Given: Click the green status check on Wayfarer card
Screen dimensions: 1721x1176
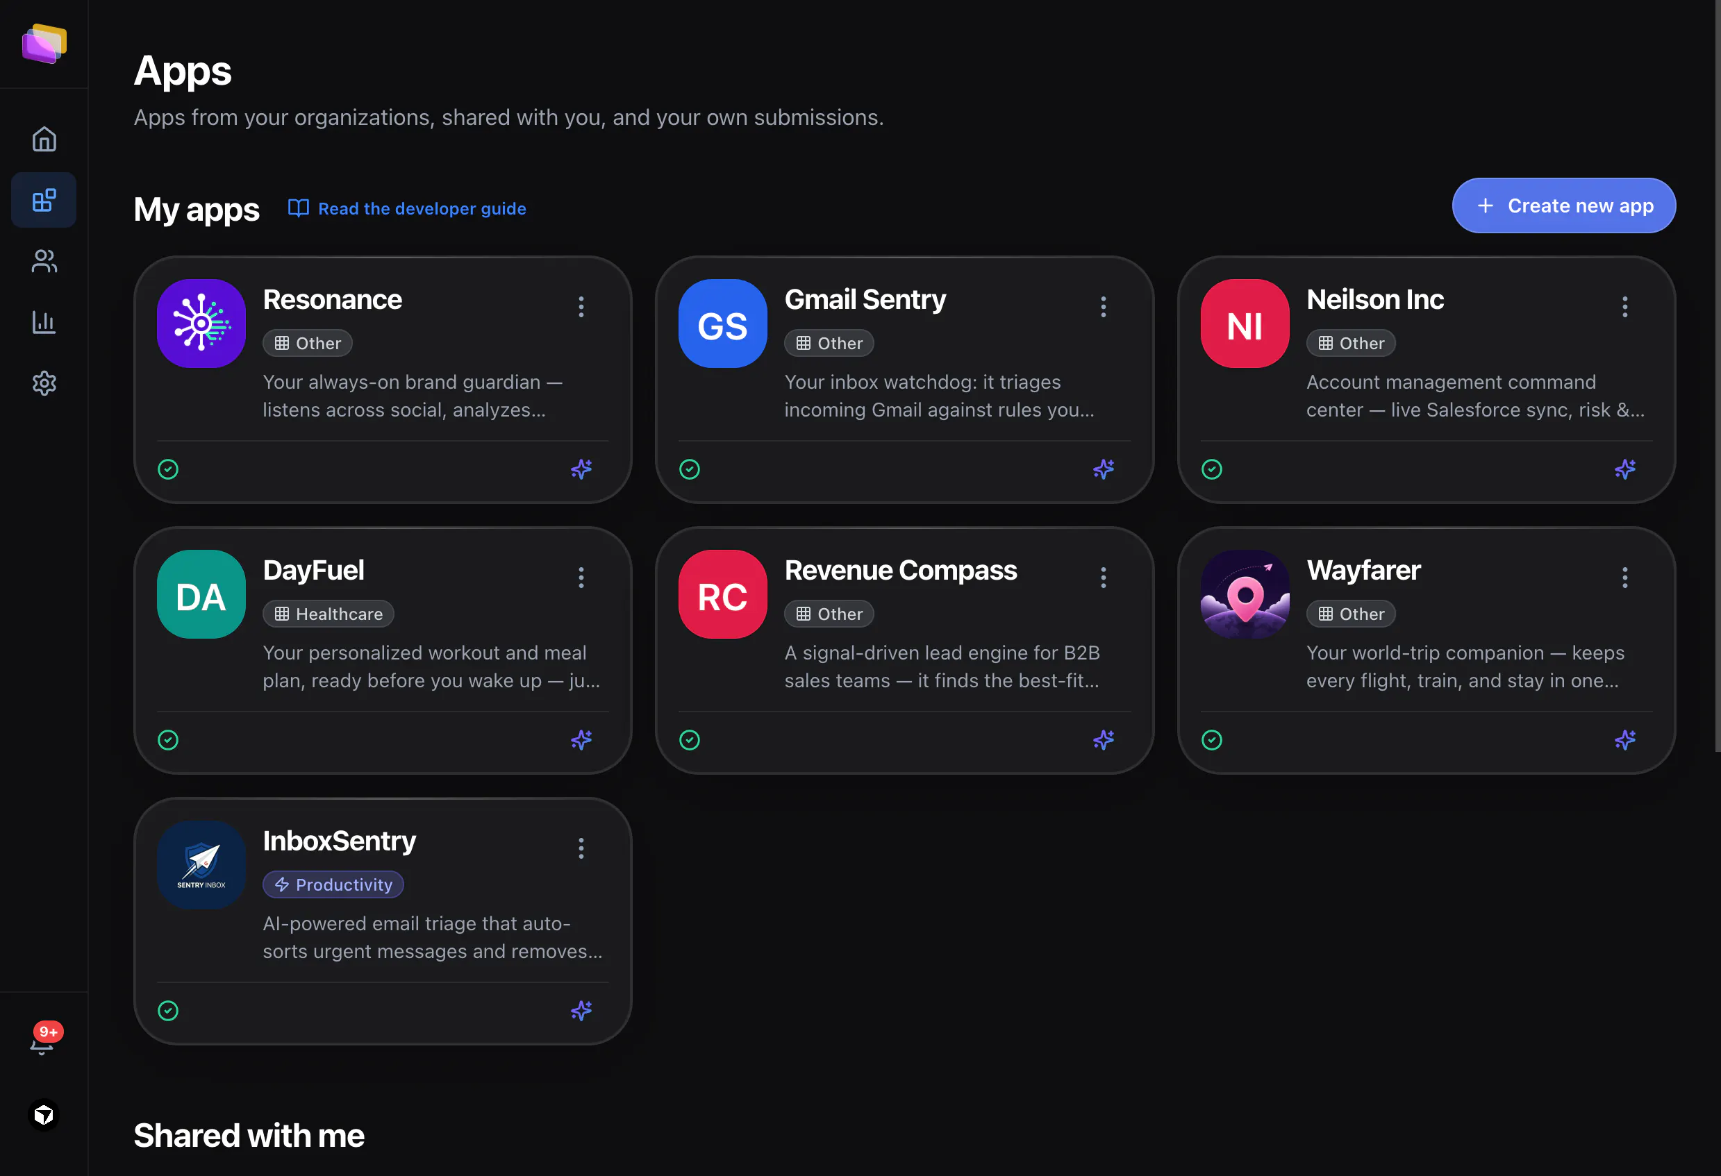Looking at the screenshot, I should (1211, 740).
